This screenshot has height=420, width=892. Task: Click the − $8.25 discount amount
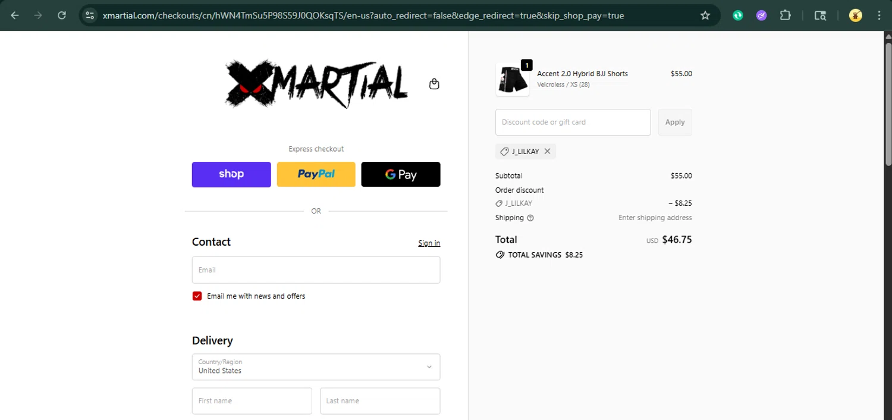tap(680, 203)
